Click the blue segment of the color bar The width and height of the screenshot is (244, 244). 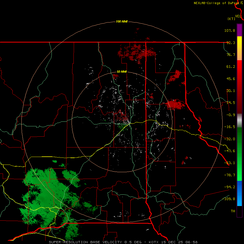click(x=239, y=193)
